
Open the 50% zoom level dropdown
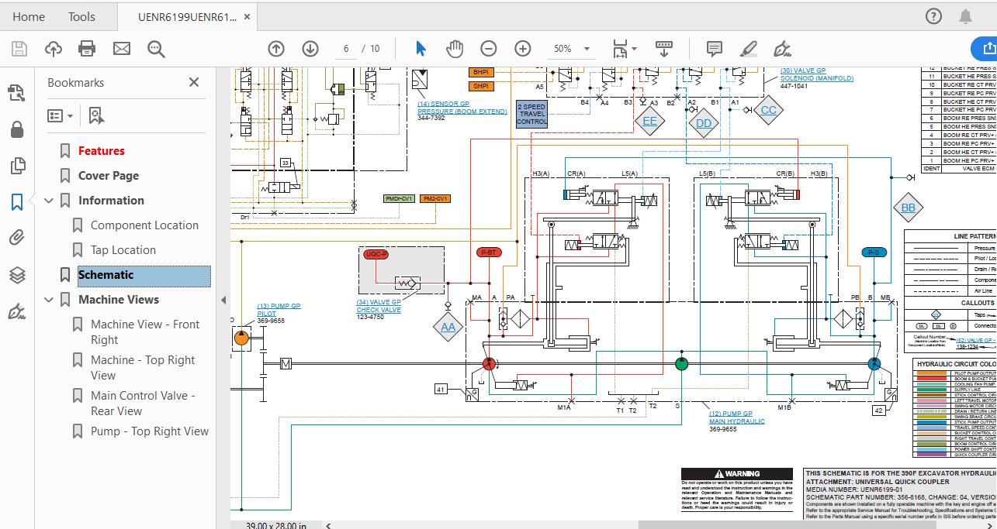click(571, 49)
